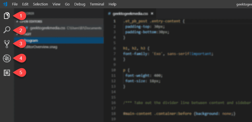Viewport: 252px width, 122px height.
Task: Open the Source Control branch icon
Action: (7, 44)
